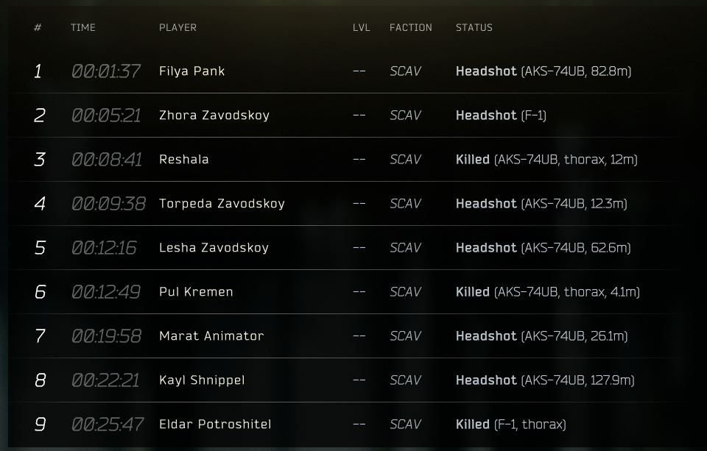Screen dimensions: 707x451
Task: Click the LVL column header
Action: (x=361, y=27)
